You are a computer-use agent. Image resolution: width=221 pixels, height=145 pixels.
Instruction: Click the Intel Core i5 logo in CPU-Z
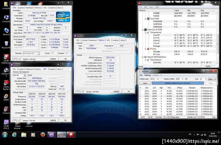pyautogui.click(x=63, y=17)
